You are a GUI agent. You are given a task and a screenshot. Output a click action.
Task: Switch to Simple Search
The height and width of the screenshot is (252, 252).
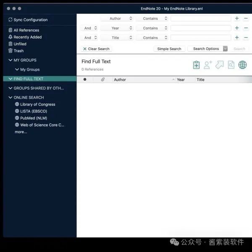(169, 49)
